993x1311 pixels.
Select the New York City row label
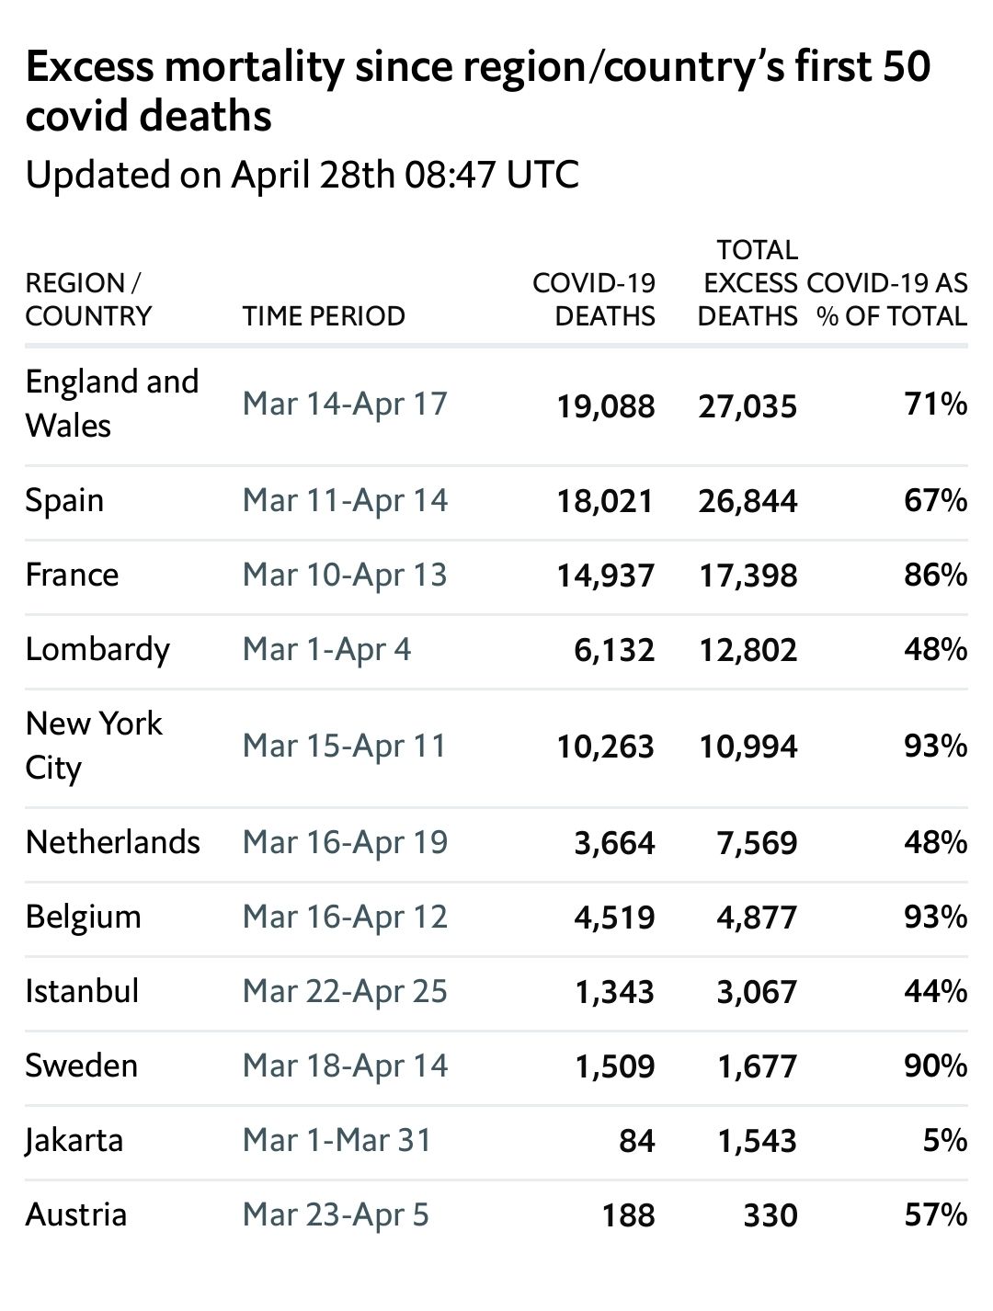pyautogui.click(x=93, y=746)
